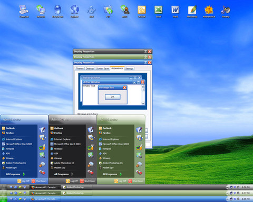This screenshot has width=253, height=202.
Task: Open the Computer desktop icon
Action: tap(24, 12)
